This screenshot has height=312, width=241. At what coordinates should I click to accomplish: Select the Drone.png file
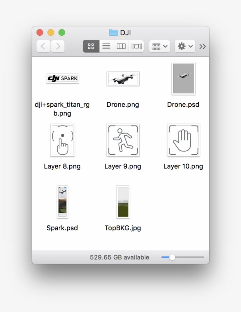[123, 79]
